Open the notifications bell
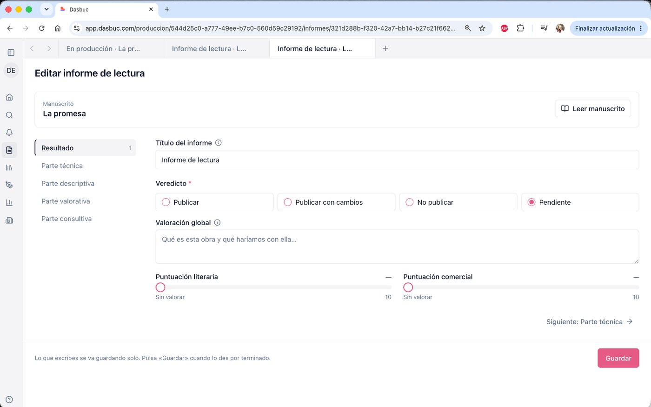Screen dimensions: 651x407 click(x=9, y=133)
